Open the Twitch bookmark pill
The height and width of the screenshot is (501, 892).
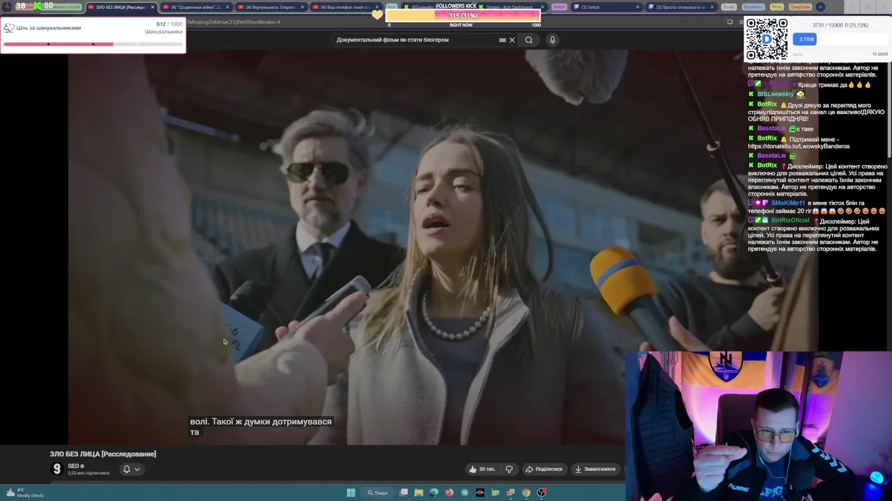pyautogui.click(x=559, y=7)
